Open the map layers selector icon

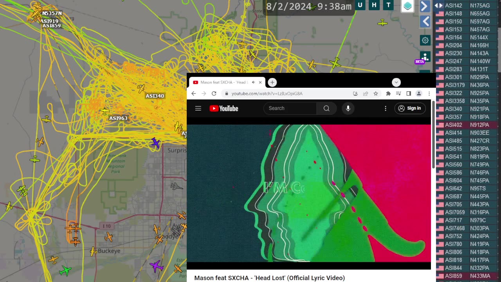tap(407, 6)
